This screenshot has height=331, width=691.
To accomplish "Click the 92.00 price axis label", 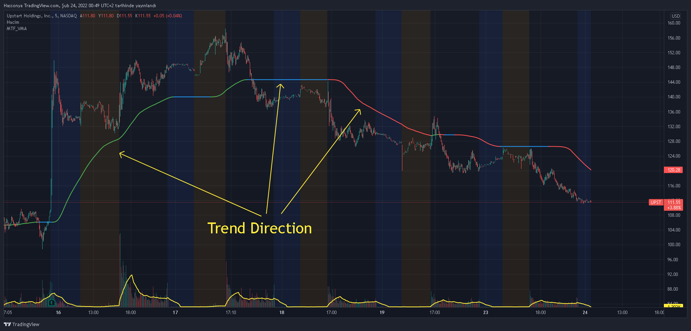I will 673,274.
